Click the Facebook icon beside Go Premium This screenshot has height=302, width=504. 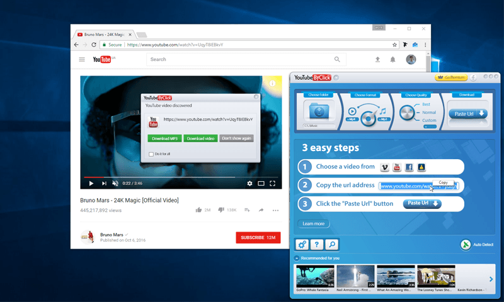[x=473, y=77]
